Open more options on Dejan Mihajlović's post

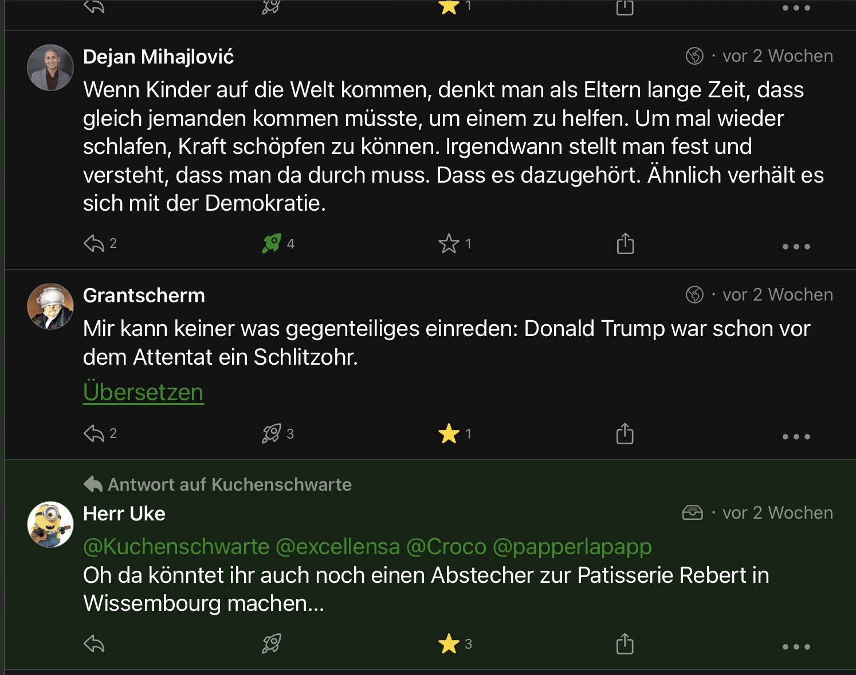(x=796, y=247)
